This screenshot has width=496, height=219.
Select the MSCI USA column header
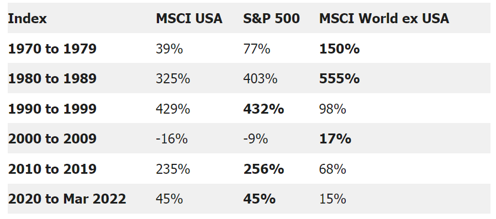coord(189,18)
